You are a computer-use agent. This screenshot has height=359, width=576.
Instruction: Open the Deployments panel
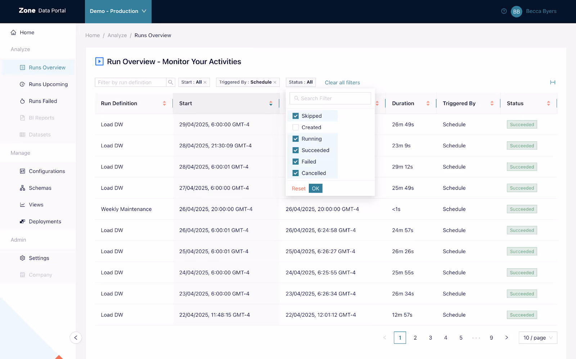tap(45, 221)
